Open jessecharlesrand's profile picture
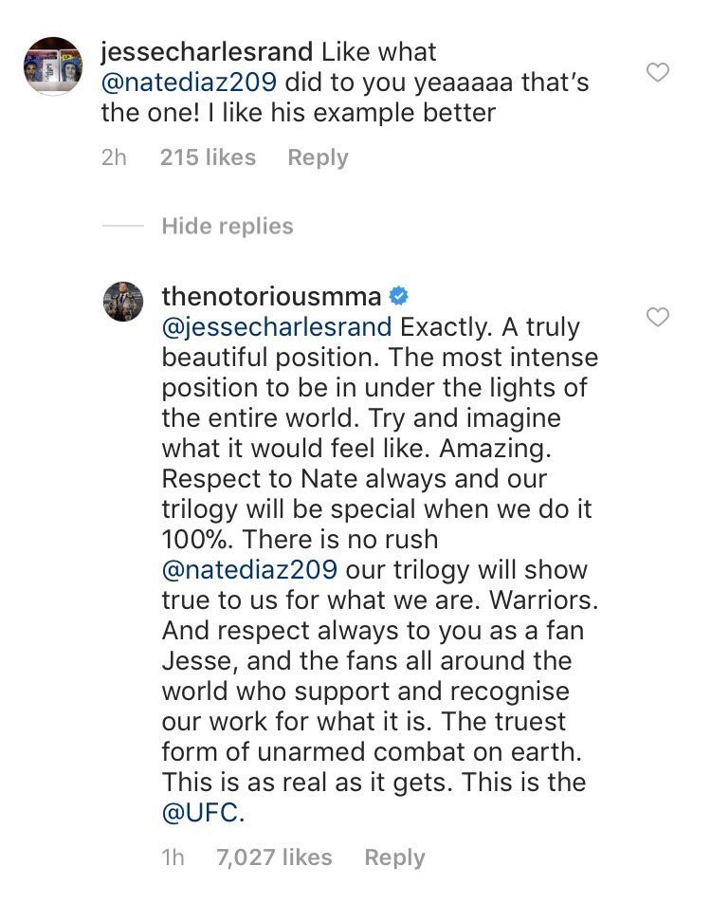Viewport: 711px width, 922px height. tap(53, 66)
